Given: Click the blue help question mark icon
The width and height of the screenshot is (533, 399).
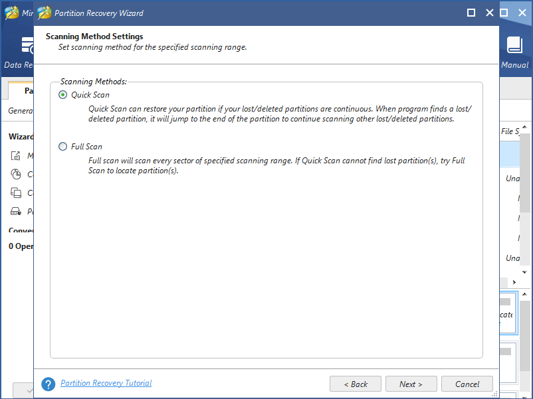Looking at the screenshot, I should point(49,384).
